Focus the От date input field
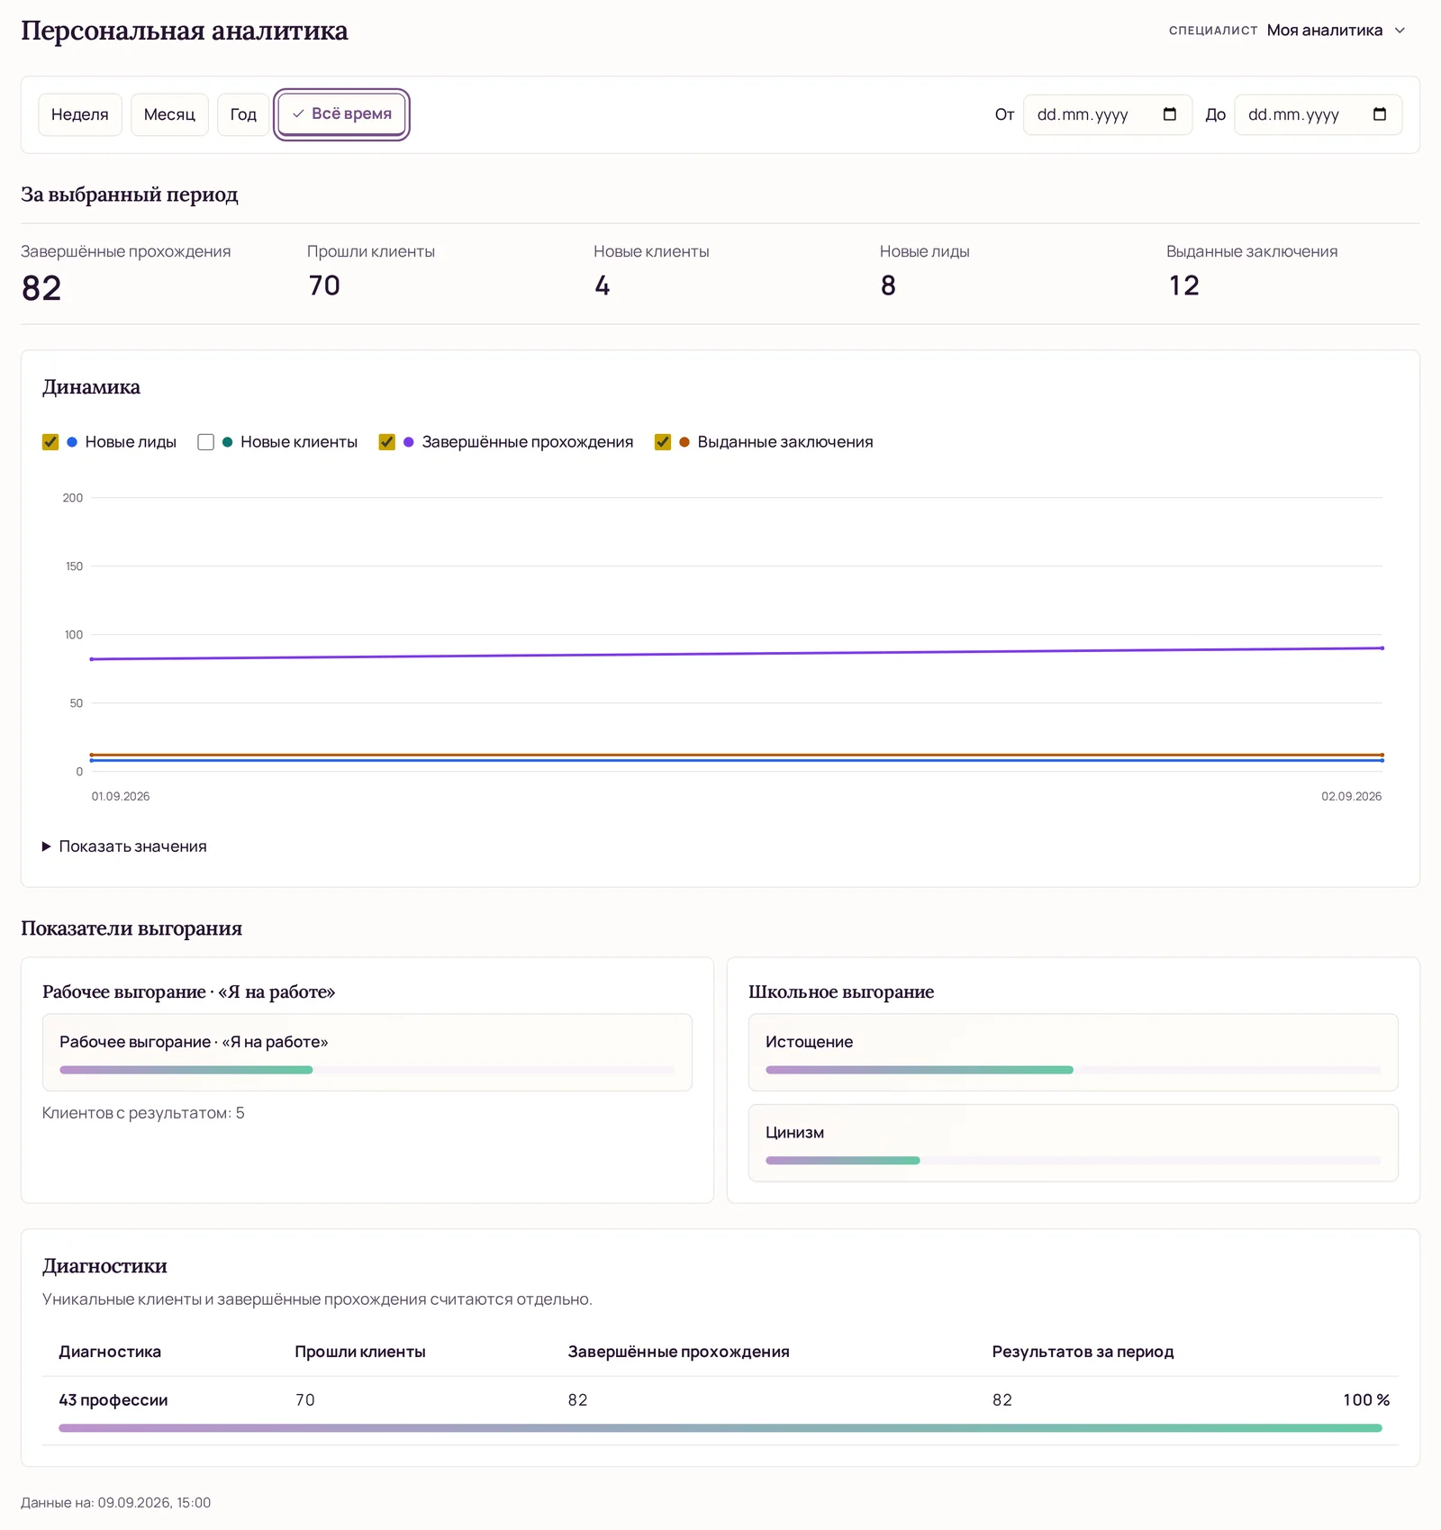 [x=1108, y=114]
